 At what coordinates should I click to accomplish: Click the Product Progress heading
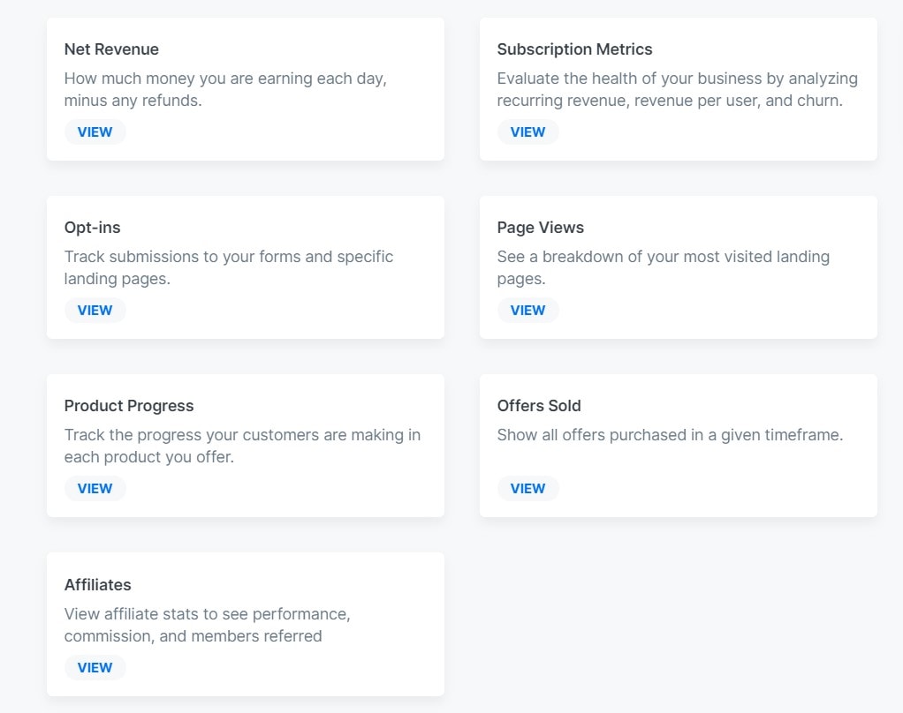coord(129,406)
